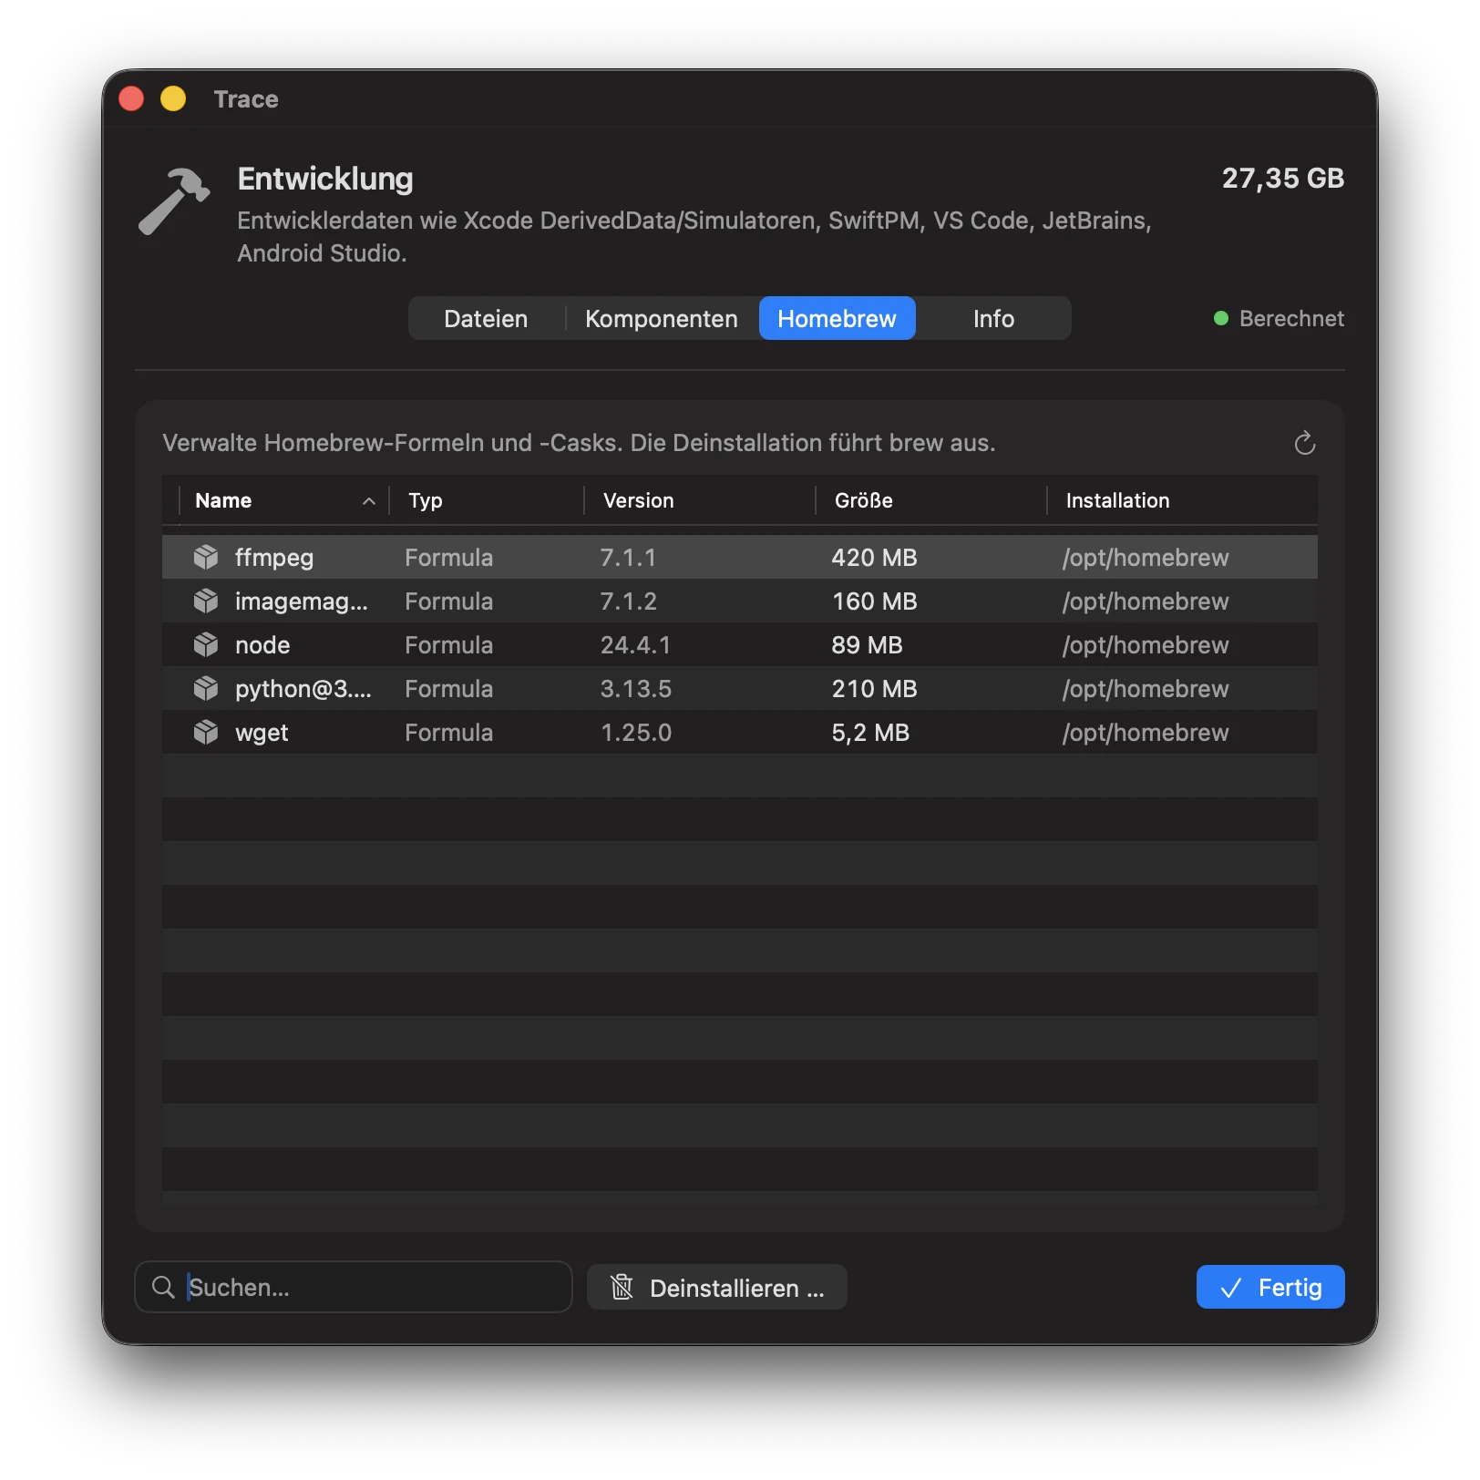Viewport: 1480px width, 1480px height.
Task: Click the package icon next to wget
Action: coord(206,732)
